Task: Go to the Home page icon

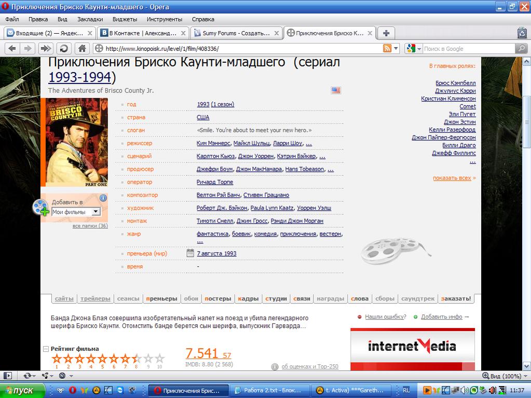Action: tap(81, 48)
